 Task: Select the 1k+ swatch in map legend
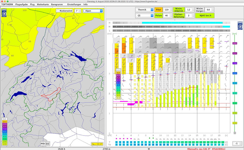[5, 122]
